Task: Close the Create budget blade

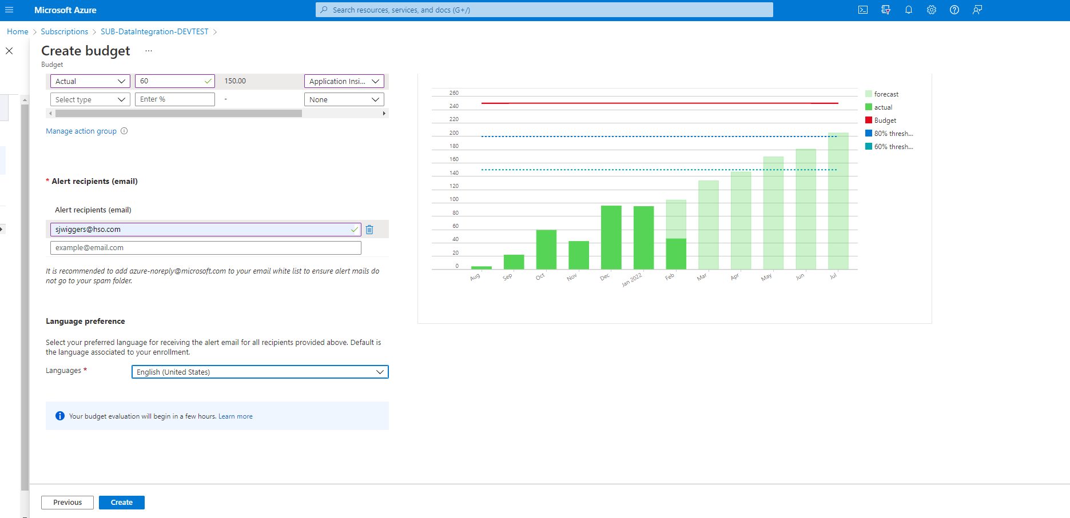Action: (x=9, y=51)
